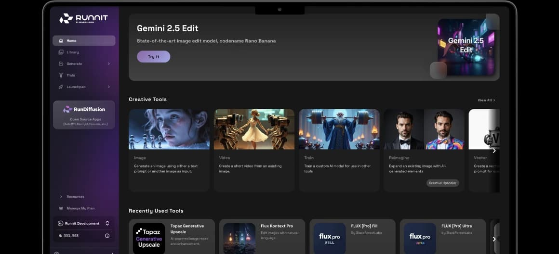Open Home menu item
Screen dimensions: 559x254
pyautogui.click(x=84, y=40)
